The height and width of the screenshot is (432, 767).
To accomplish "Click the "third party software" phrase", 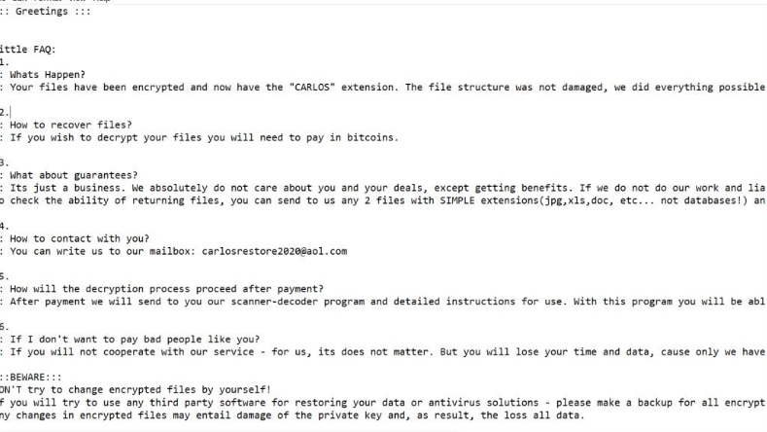I will coord(206,403).
